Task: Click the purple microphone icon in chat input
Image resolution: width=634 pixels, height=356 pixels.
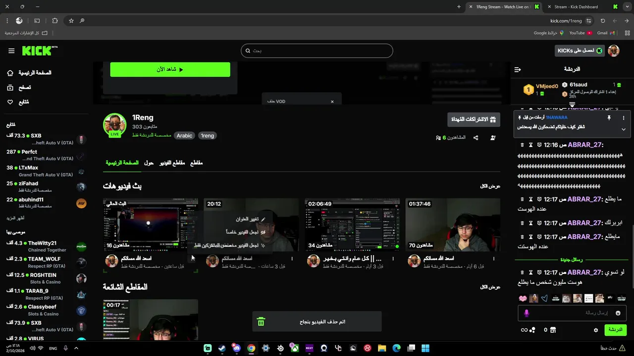Action: 527,313
